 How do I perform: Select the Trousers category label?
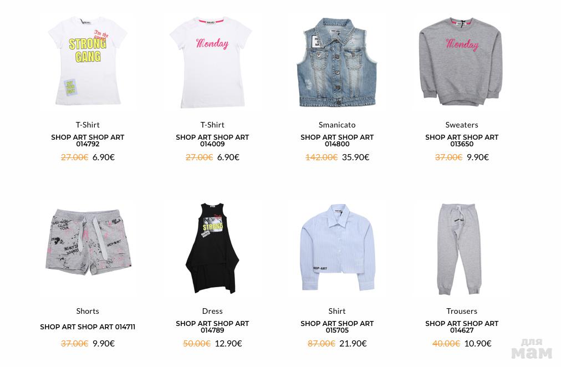pos(462,311)
